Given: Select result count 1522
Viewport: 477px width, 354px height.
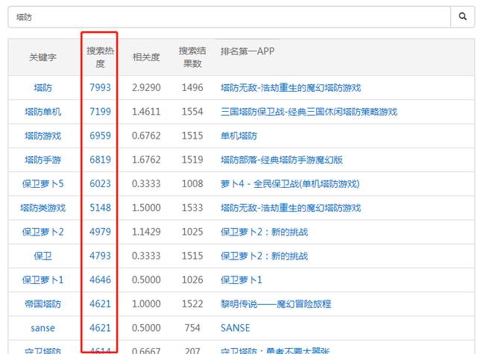Looking at the screenshot, I should (x=192, y=304).
